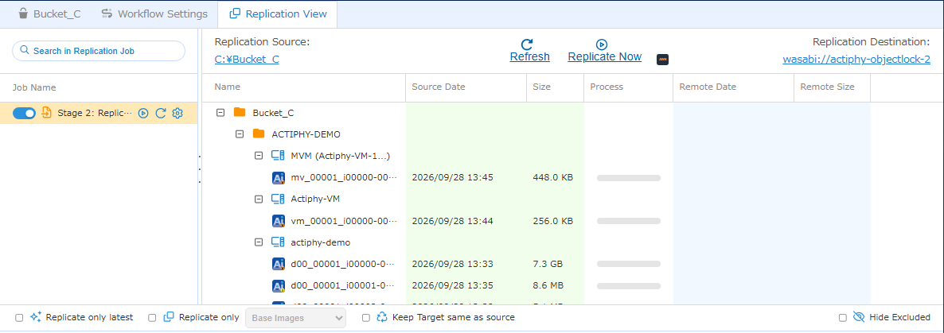Click the 8.6 MB size cell
The width and height of the screenshot is (944, 333).
pos(548,285)
